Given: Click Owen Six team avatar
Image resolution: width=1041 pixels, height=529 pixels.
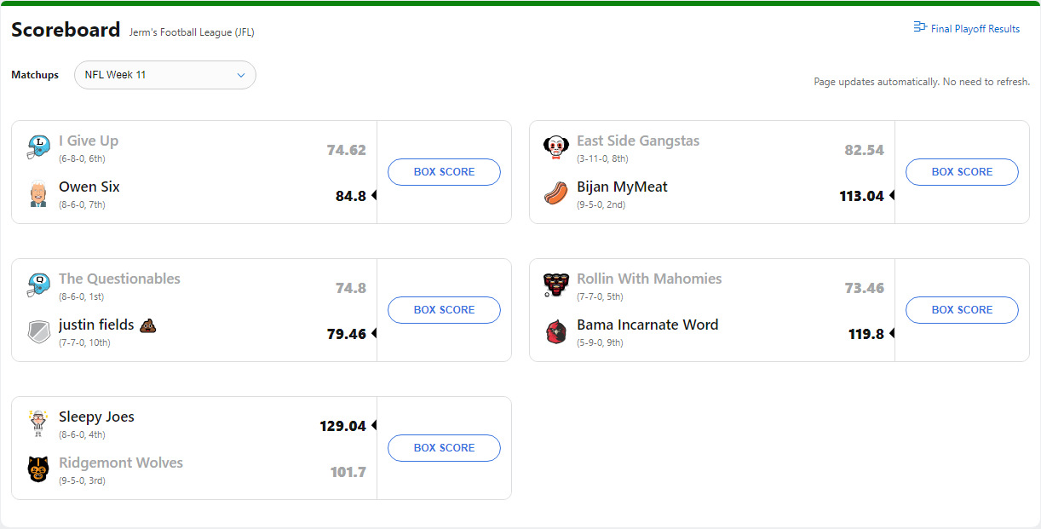Looking at the screenshot, I should tap(38, 193).
